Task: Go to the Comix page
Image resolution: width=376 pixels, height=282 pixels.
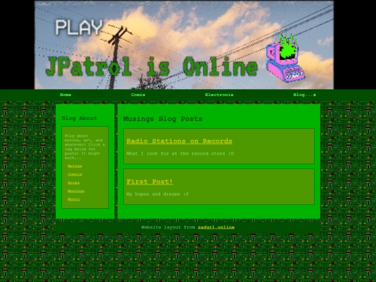Action: point(138,95)
